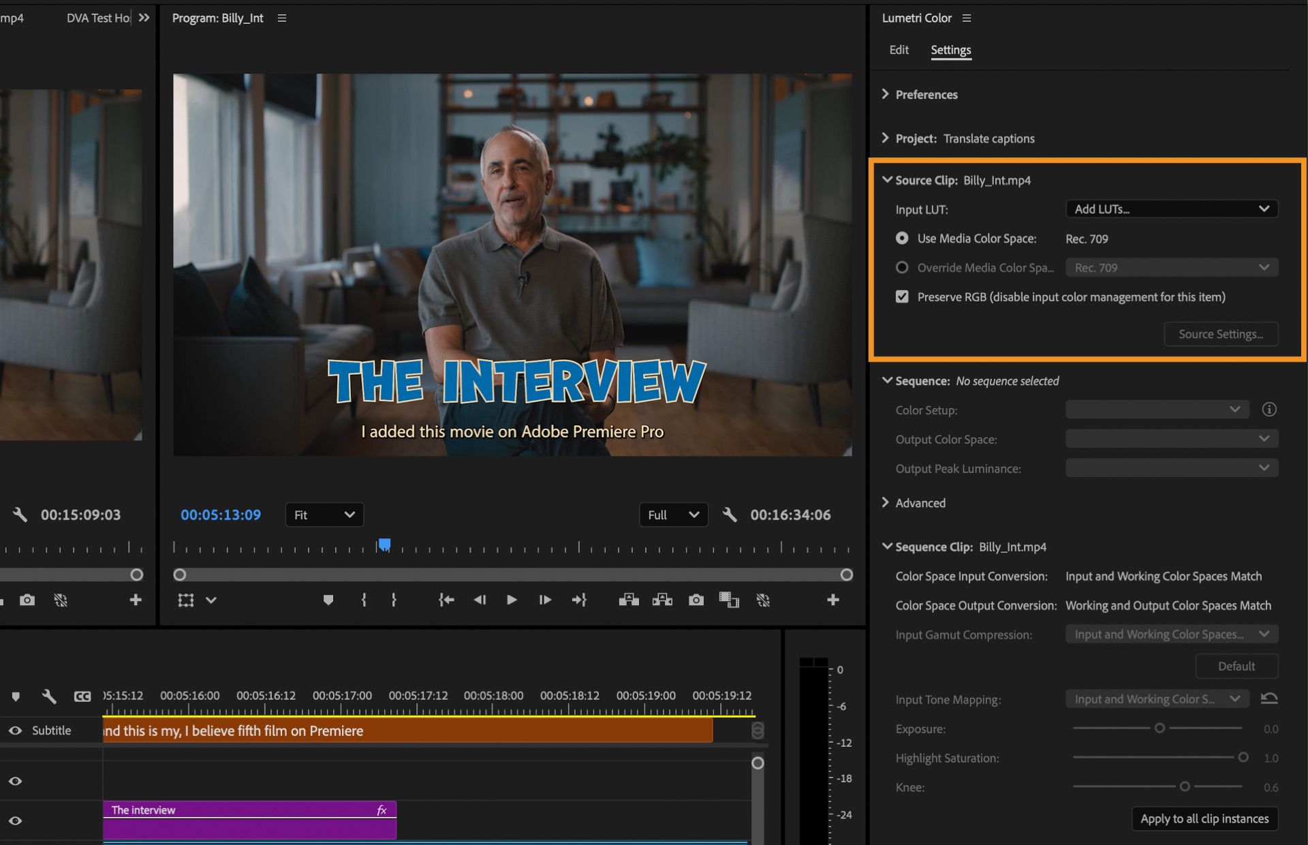Switch to the Edit tab in Lumetri Color
Viewport: 1308px width, 845px height.
tap(899, 50)
